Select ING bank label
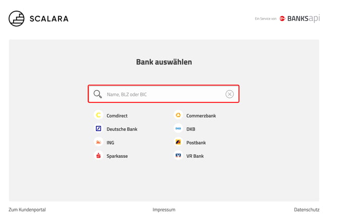The width and height of the screenshot is (338, 219). coord(110,143)
